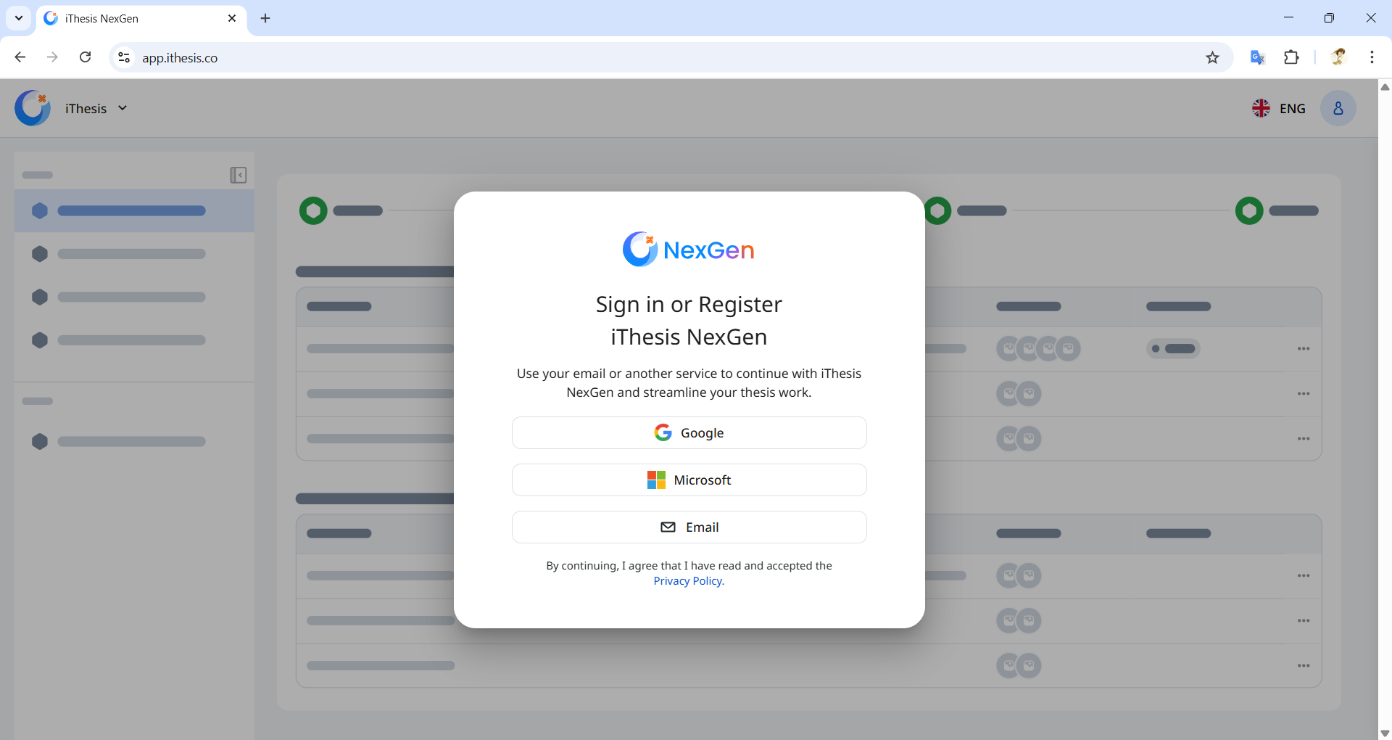Reload the iThesis page
Screen dimensions: 1392x740
[x=85, y=57]
